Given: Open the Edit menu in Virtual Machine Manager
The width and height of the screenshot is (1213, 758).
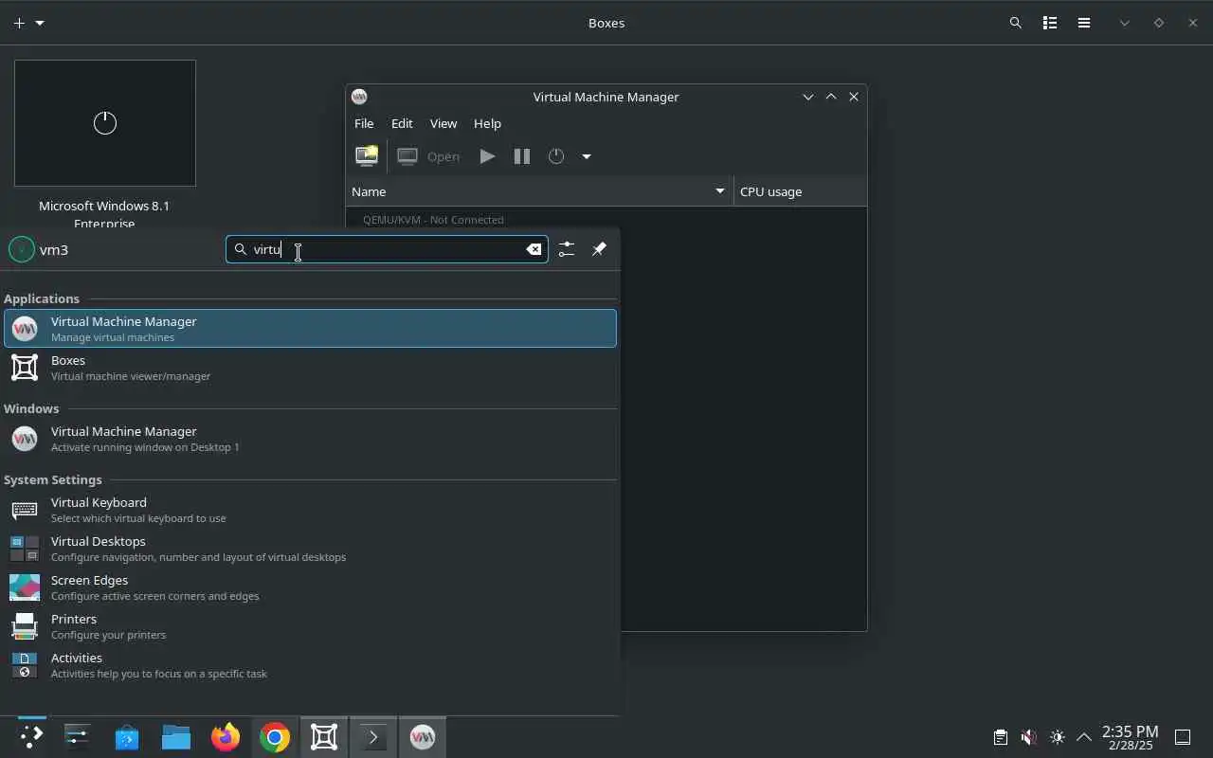Looking at the screenshot, I should point(402,123).
